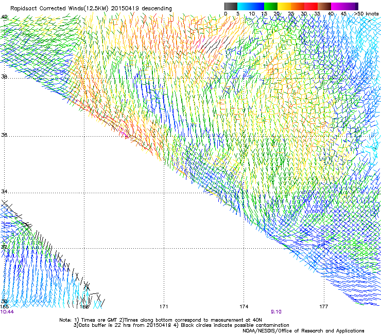
Task: Click the longitude label 171
Action: (x=164, y=307)
